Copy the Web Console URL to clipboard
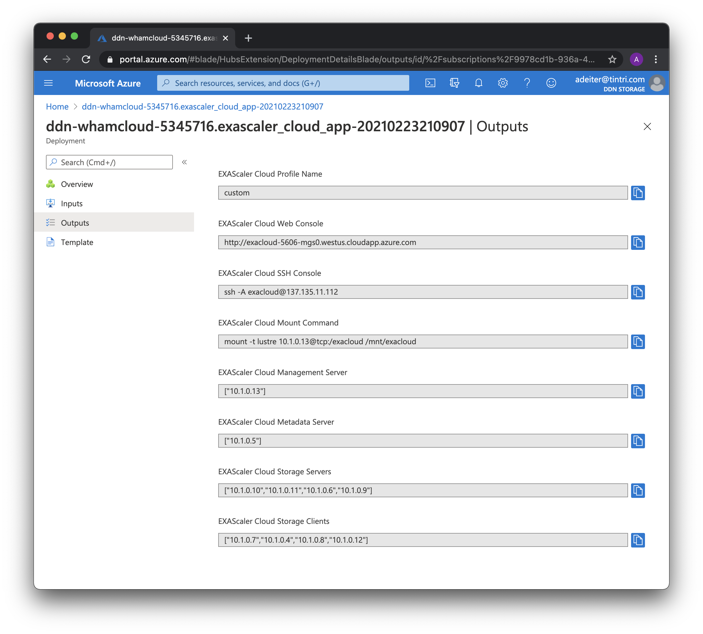Image resolution: width=703 pixels, height=634 pixels. [638, 243]
